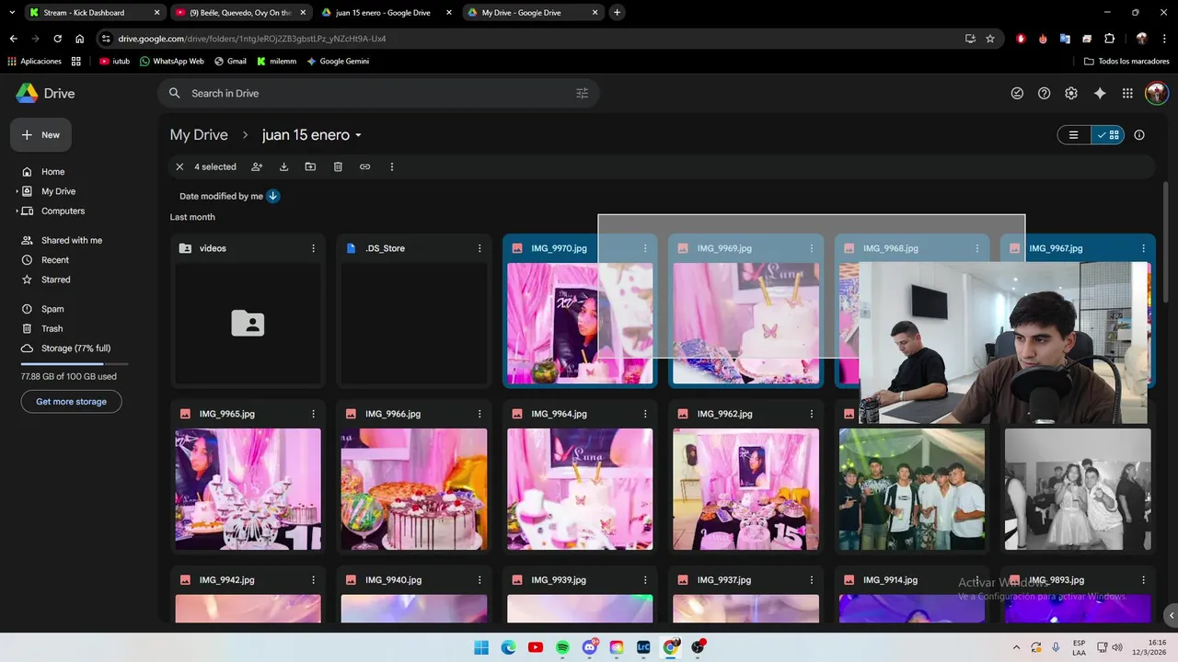Switch to list layout view
This screenshot has width=1178, height=662.
tap(1074, 135)
